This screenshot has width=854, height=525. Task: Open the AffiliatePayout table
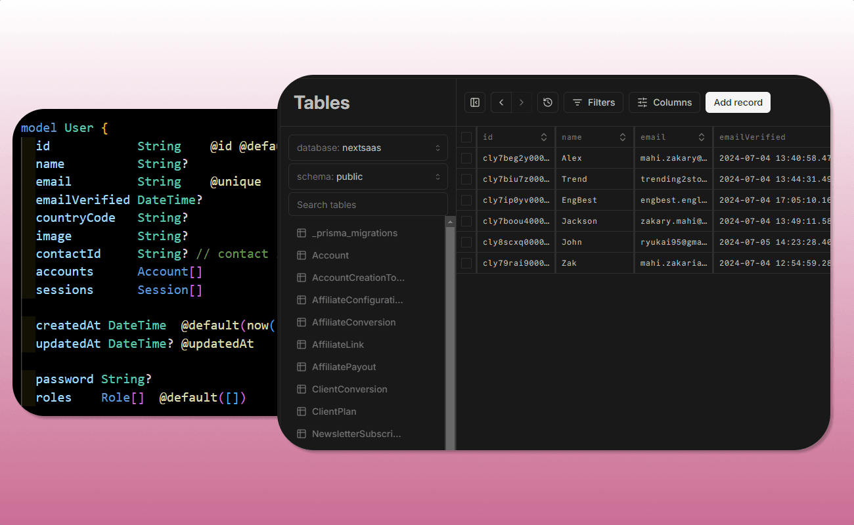[344, 367]
